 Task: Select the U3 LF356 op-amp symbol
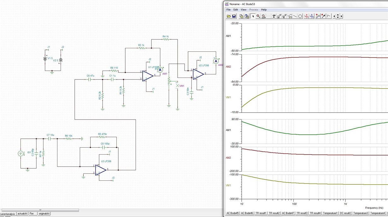pyautogui.click(x=101, y=170)
